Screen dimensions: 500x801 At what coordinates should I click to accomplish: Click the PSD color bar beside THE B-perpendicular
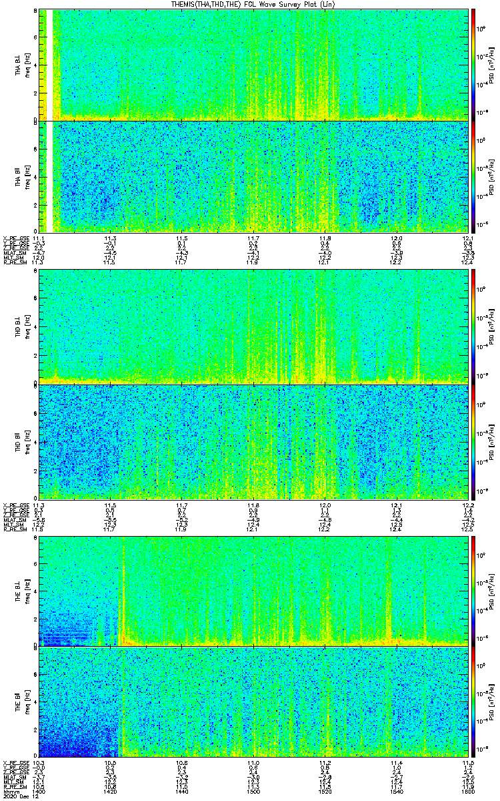(x=473, y=591)
